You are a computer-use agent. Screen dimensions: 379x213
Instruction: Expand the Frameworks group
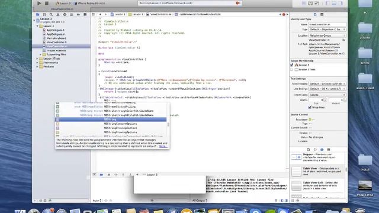[37, 63]
